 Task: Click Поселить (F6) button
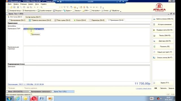point(163,47)
